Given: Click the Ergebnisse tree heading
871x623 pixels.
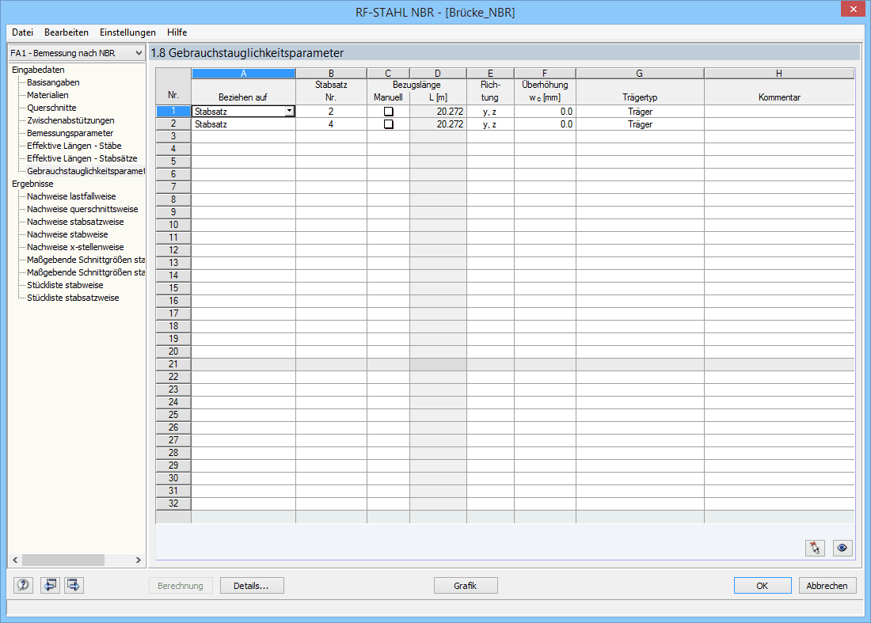Looking at the screenshot, I should (32, 184).
